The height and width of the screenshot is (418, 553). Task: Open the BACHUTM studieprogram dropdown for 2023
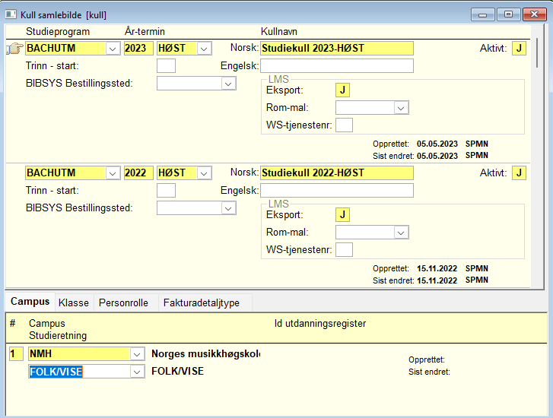(x=113, y=49)
